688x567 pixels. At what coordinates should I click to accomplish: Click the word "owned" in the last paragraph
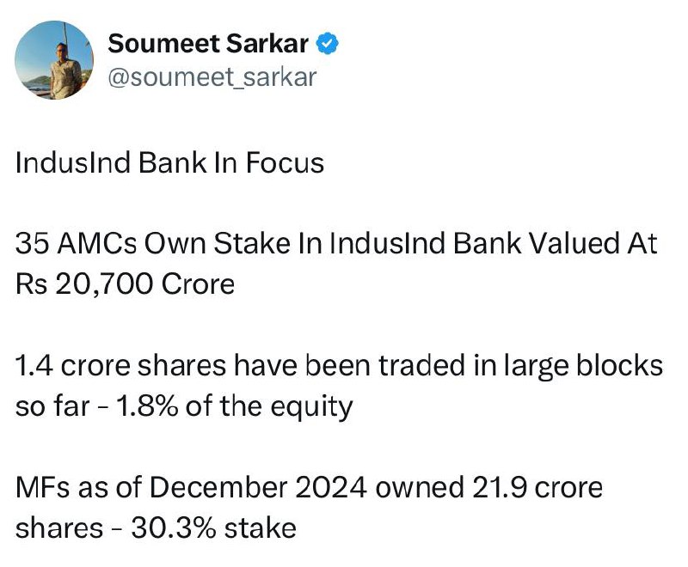tap(420, 487)
